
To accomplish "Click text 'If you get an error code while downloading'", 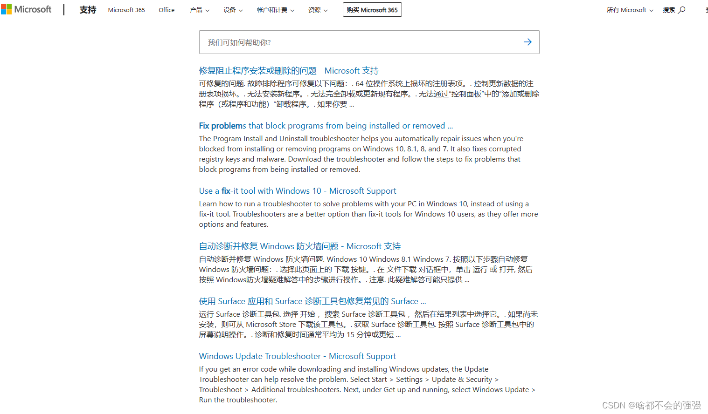I will [269, 369].
